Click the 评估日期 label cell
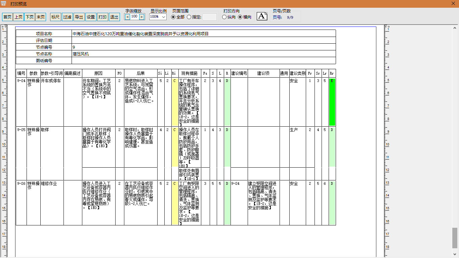The image size is (459, 258). point(44,40)
